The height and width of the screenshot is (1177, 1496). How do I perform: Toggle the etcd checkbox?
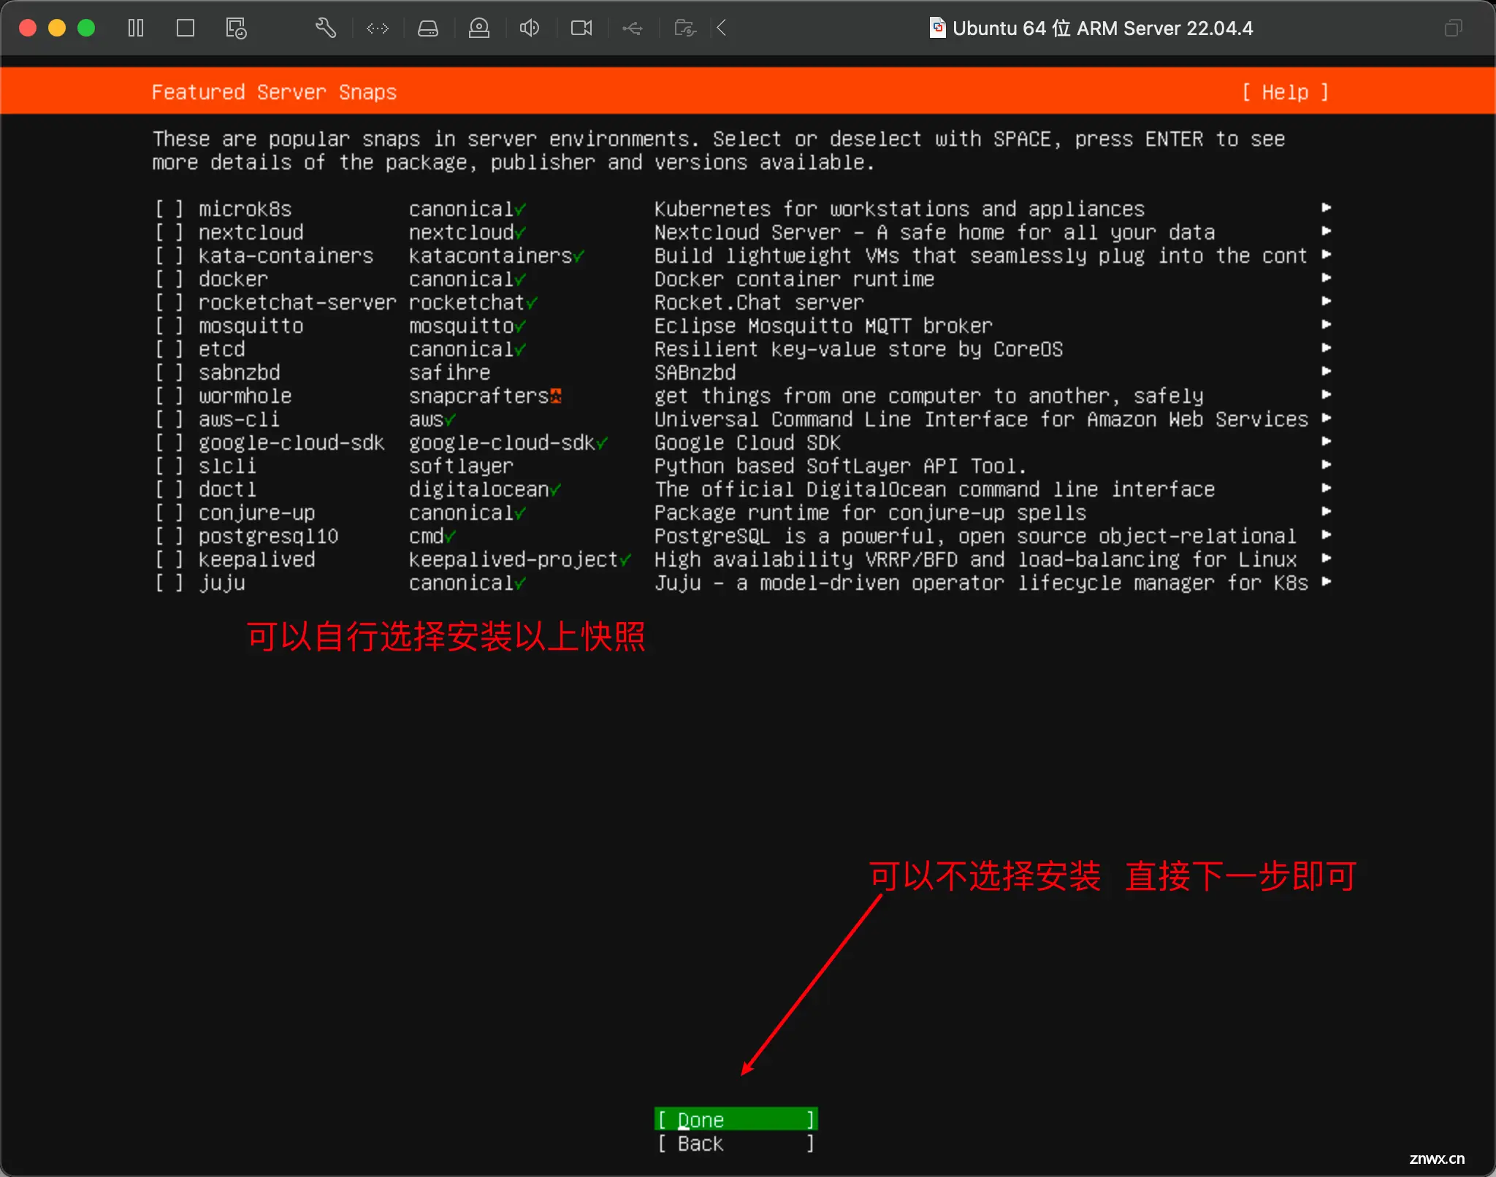(x=169, y=350)
